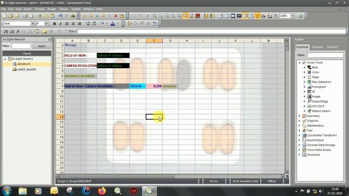
Task: Click the Print toolbar icon
Action: click(25, 16)
